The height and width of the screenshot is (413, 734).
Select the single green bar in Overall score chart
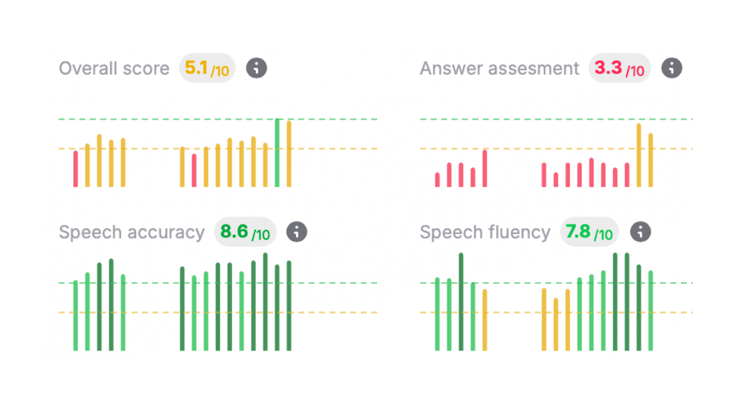277,153
